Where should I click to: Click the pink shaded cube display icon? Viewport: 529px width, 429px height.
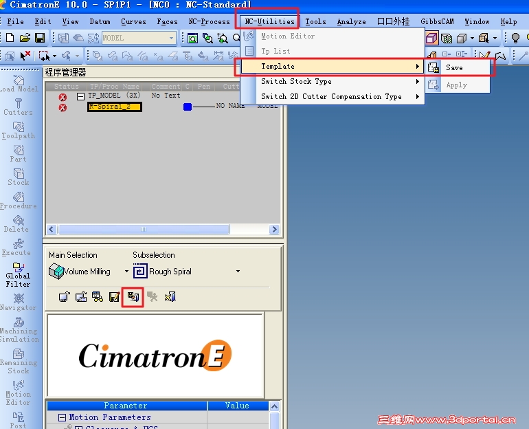point(431,38)
